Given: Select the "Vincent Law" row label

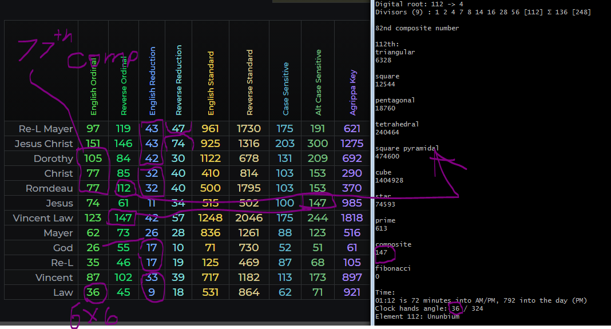Looking at the screenshot, I should (43, 218).
